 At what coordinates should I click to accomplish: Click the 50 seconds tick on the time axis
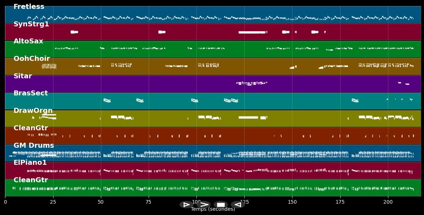[x=101, y=202]
